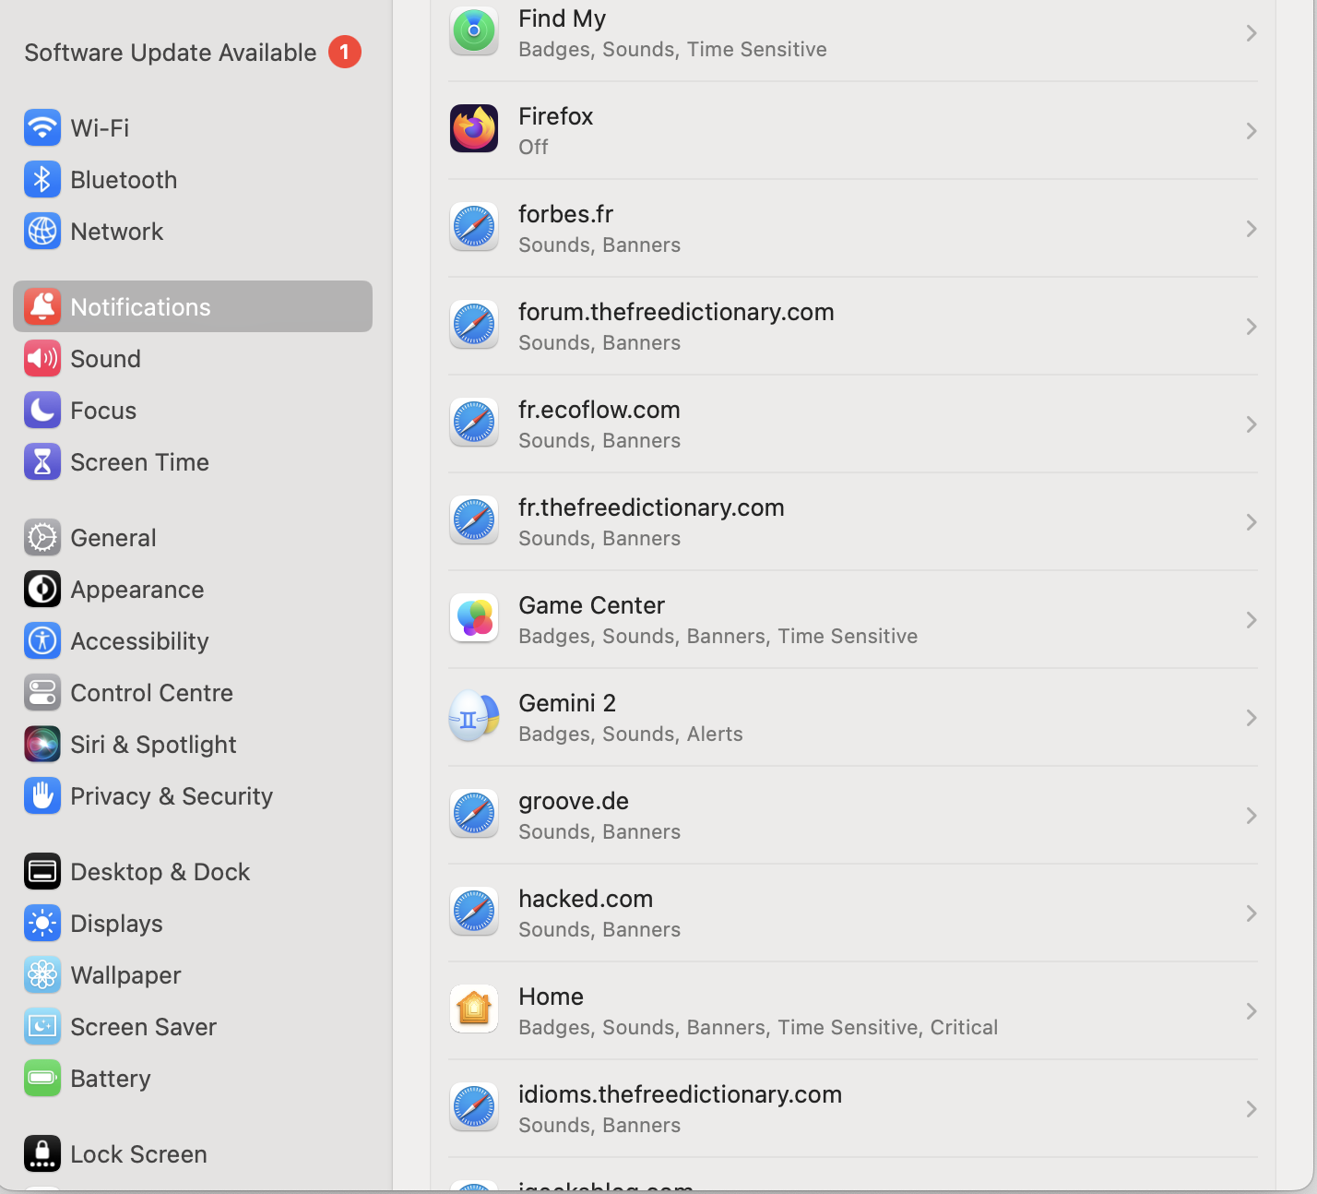
Task: Open Sound settings pane
Action: (193, 358)
